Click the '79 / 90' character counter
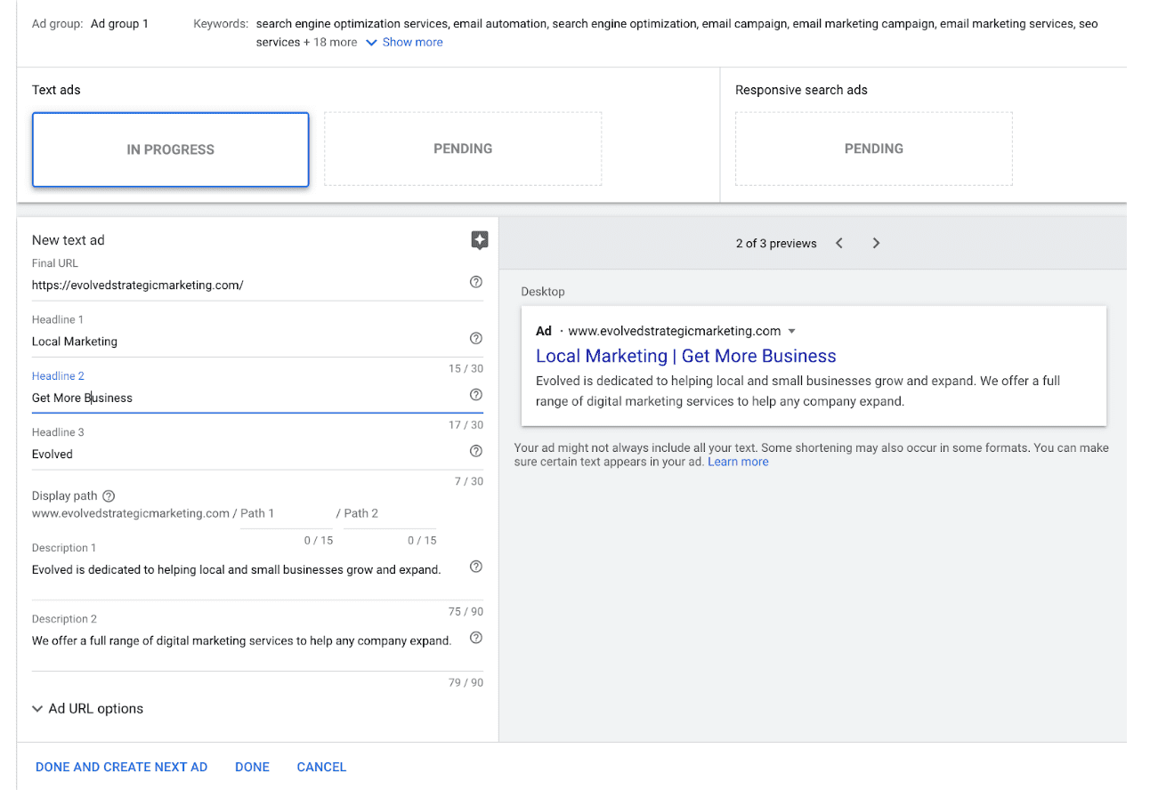Image resolution: width=1150 pixels, height=797 pixels. coord(466,683)
